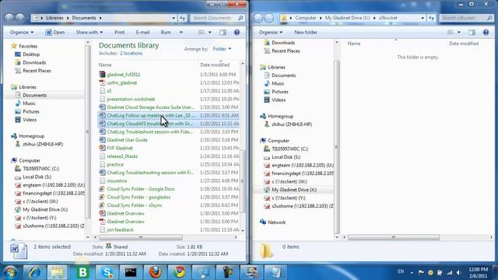Screen dimensions: 498x280
Task: Select Cloud Sync Folder - s3sync
Action: click(135, 205)
